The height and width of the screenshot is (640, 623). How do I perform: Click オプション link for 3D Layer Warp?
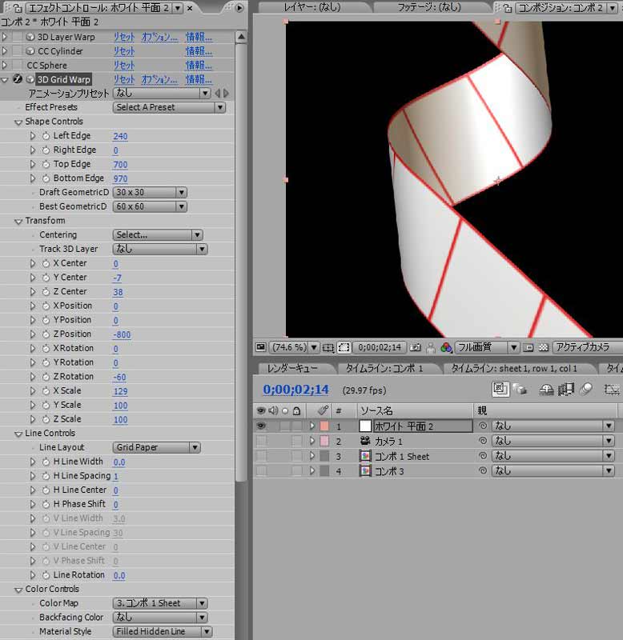click(x=159, y=37)
